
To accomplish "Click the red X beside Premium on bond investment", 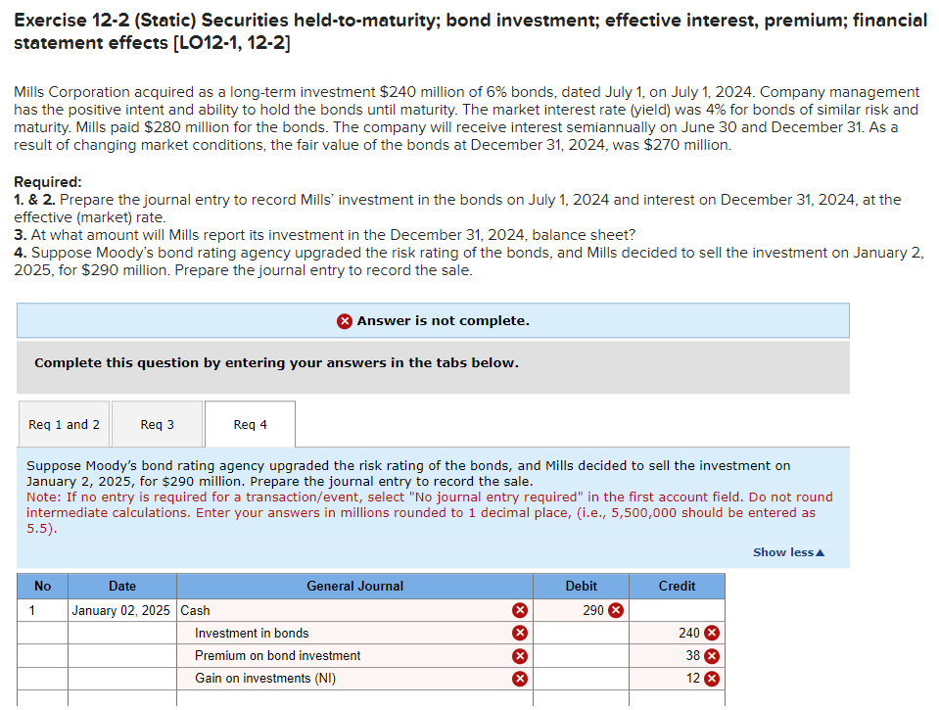I will [x=520, y=655].
